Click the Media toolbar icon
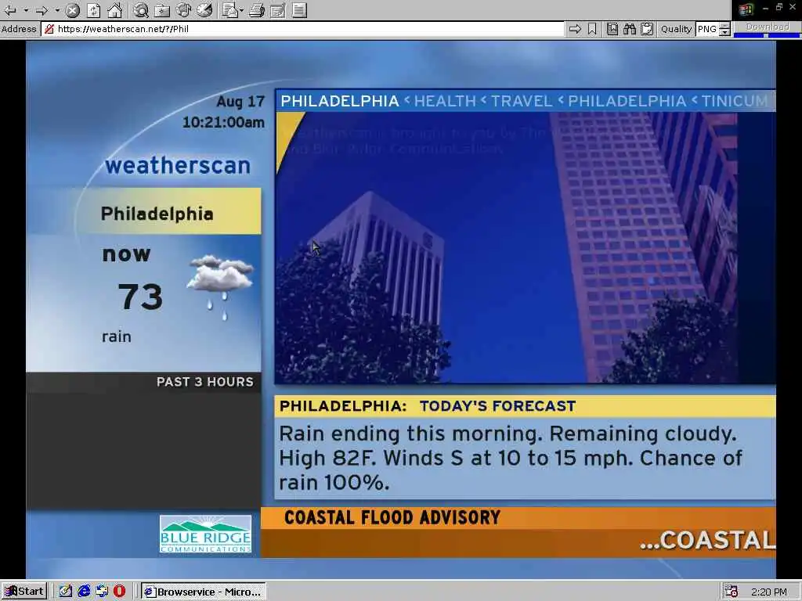 pos(183,9)
